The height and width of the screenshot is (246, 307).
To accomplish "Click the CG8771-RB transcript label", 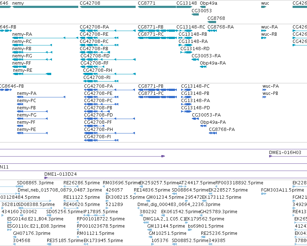I will [150, 27].
